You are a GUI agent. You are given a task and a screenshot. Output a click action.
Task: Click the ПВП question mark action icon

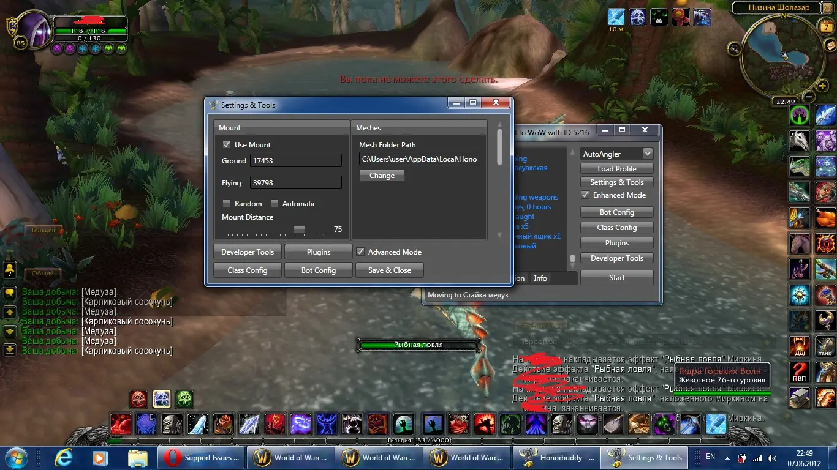[x=800, y=371]
